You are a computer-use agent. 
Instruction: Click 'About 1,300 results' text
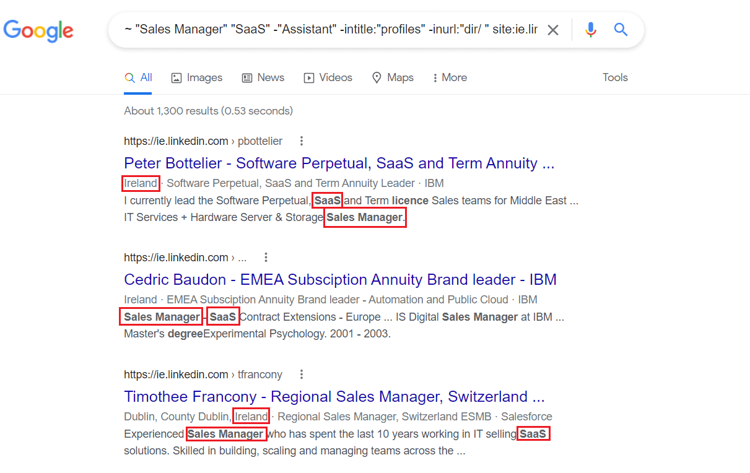coord(171,111)
